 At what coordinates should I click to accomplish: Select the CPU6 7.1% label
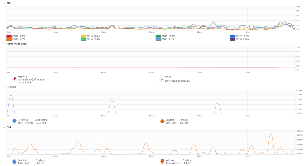(168, 39)
